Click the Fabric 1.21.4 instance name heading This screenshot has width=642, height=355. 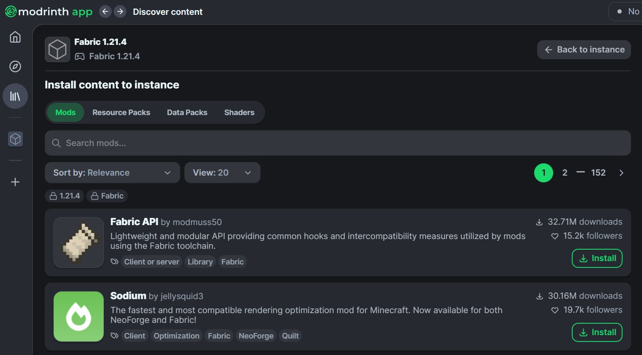coord(100,42)
